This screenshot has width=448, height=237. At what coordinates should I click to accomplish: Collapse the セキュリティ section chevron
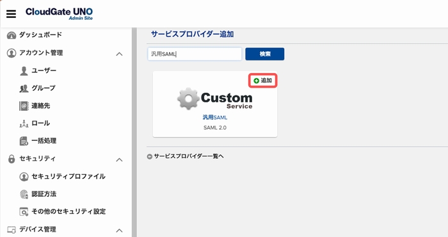119,159
